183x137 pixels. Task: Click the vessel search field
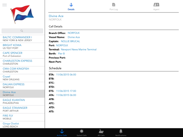pos(22,31)
